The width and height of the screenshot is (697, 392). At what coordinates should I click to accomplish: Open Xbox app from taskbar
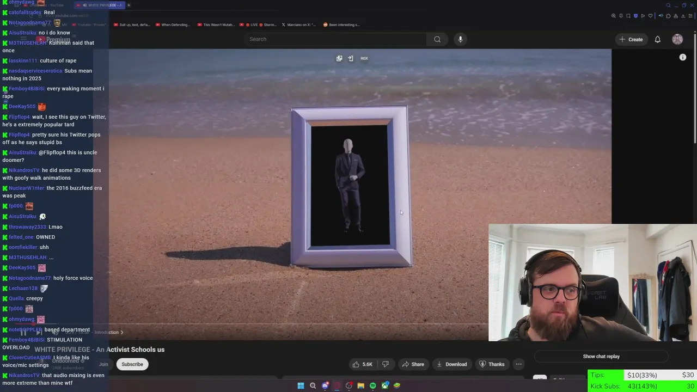point(385,385)
